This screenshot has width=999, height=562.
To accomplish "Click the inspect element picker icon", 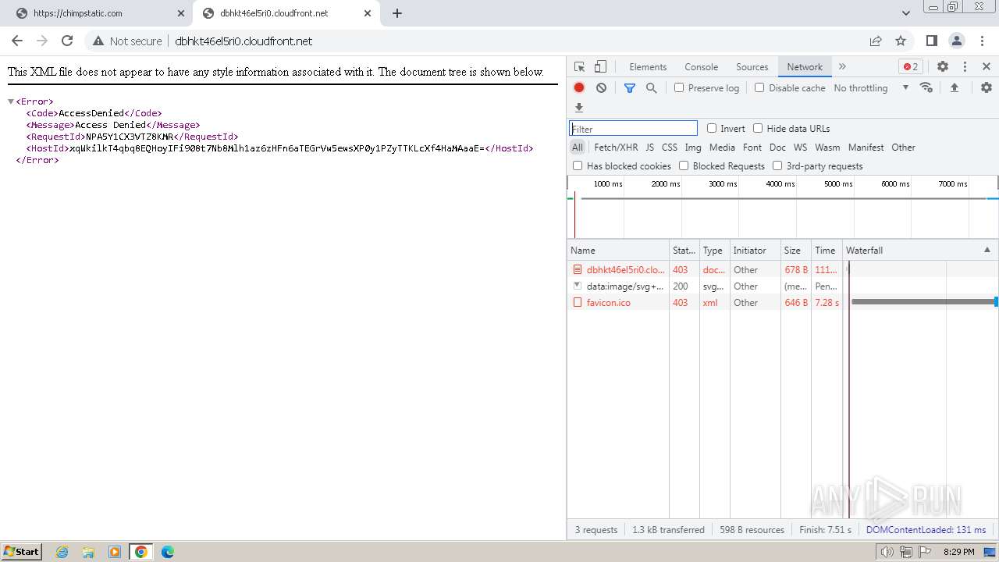I will pyautogui.click(x=579, y=67).
